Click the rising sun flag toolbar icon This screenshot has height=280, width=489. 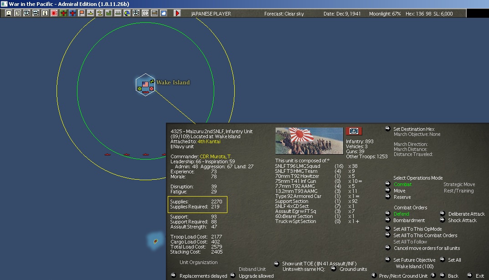54,13
